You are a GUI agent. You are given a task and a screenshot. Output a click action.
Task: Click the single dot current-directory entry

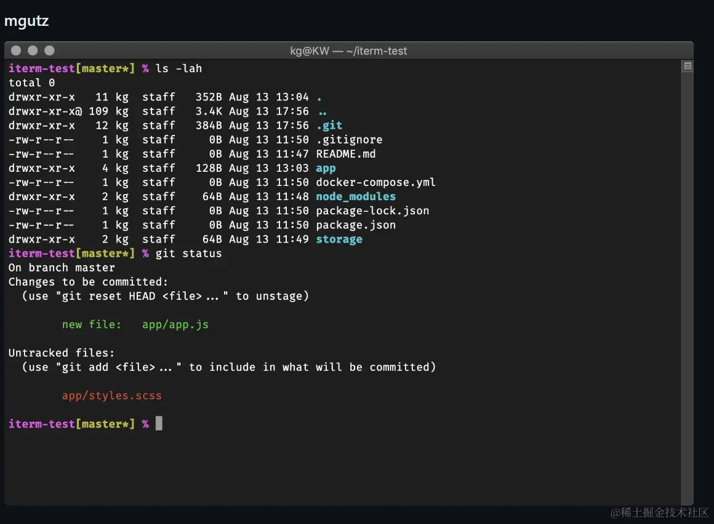[319, 99]
